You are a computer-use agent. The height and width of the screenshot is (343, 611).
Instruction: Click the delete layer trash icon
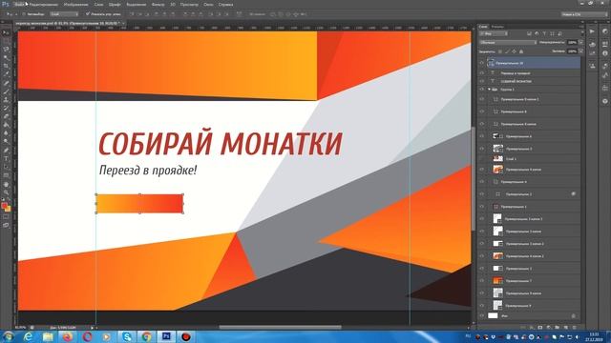(x=575, y=328)
